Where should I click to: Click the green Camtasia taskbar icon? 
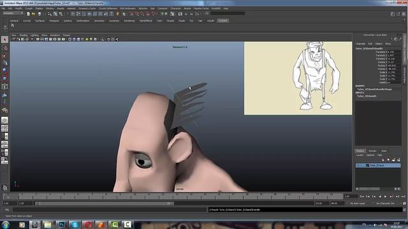coord(114,225)
